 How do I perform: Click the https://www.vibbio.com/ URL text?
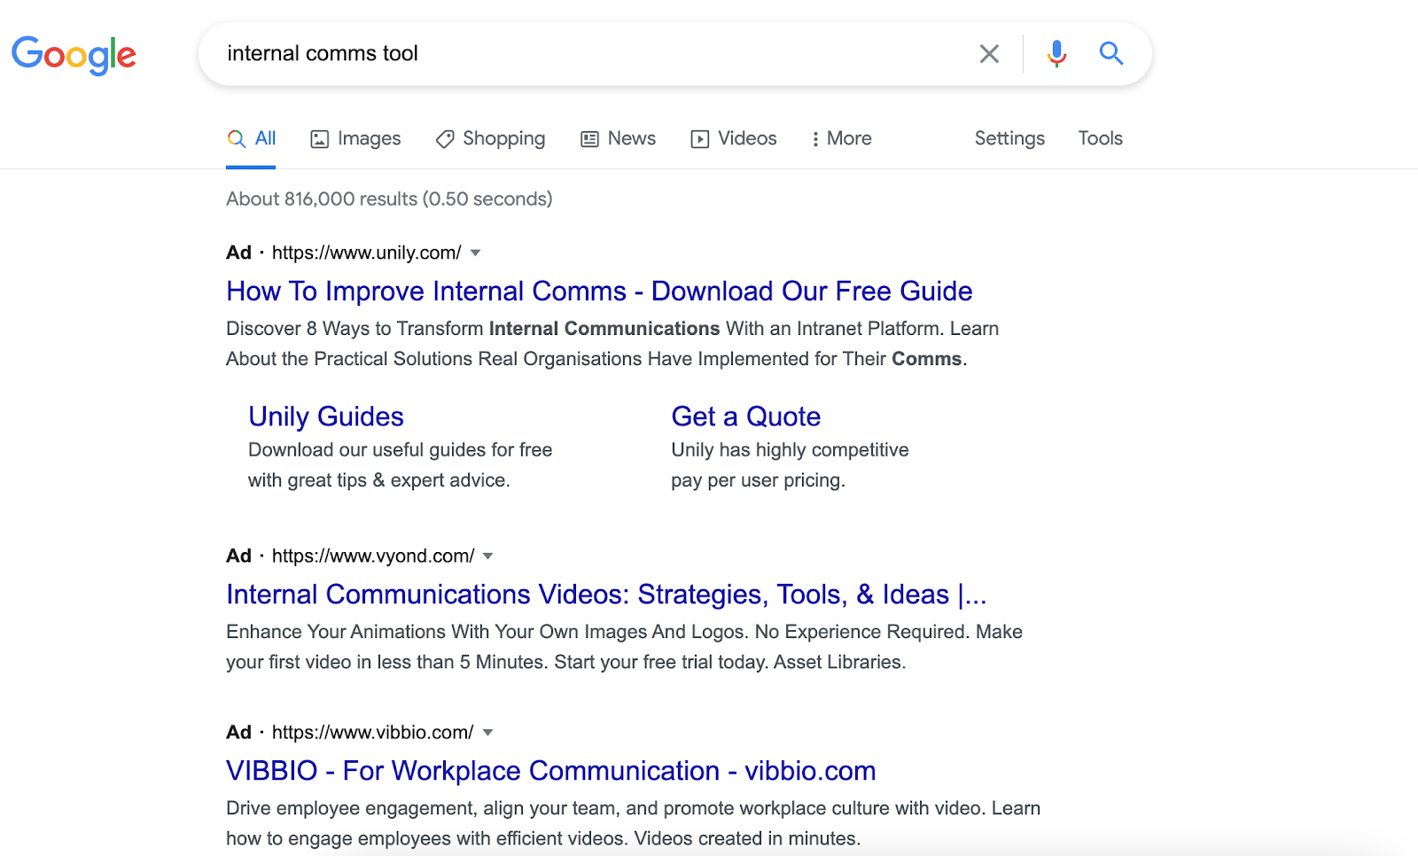[373, 733]
